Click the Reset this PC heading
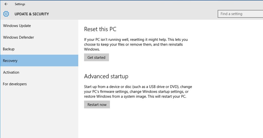 (100, 29)
